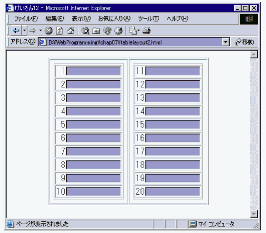Click the 移動 go button
This screenshot has width=266, height=233.
(244, 42)
